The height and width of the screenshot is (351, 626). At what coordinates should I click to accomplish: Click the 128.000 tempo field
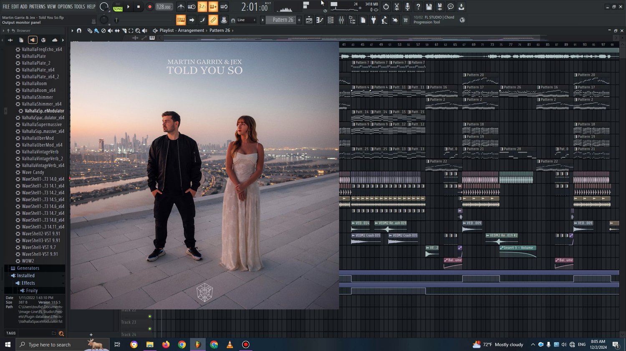point(164,7)
